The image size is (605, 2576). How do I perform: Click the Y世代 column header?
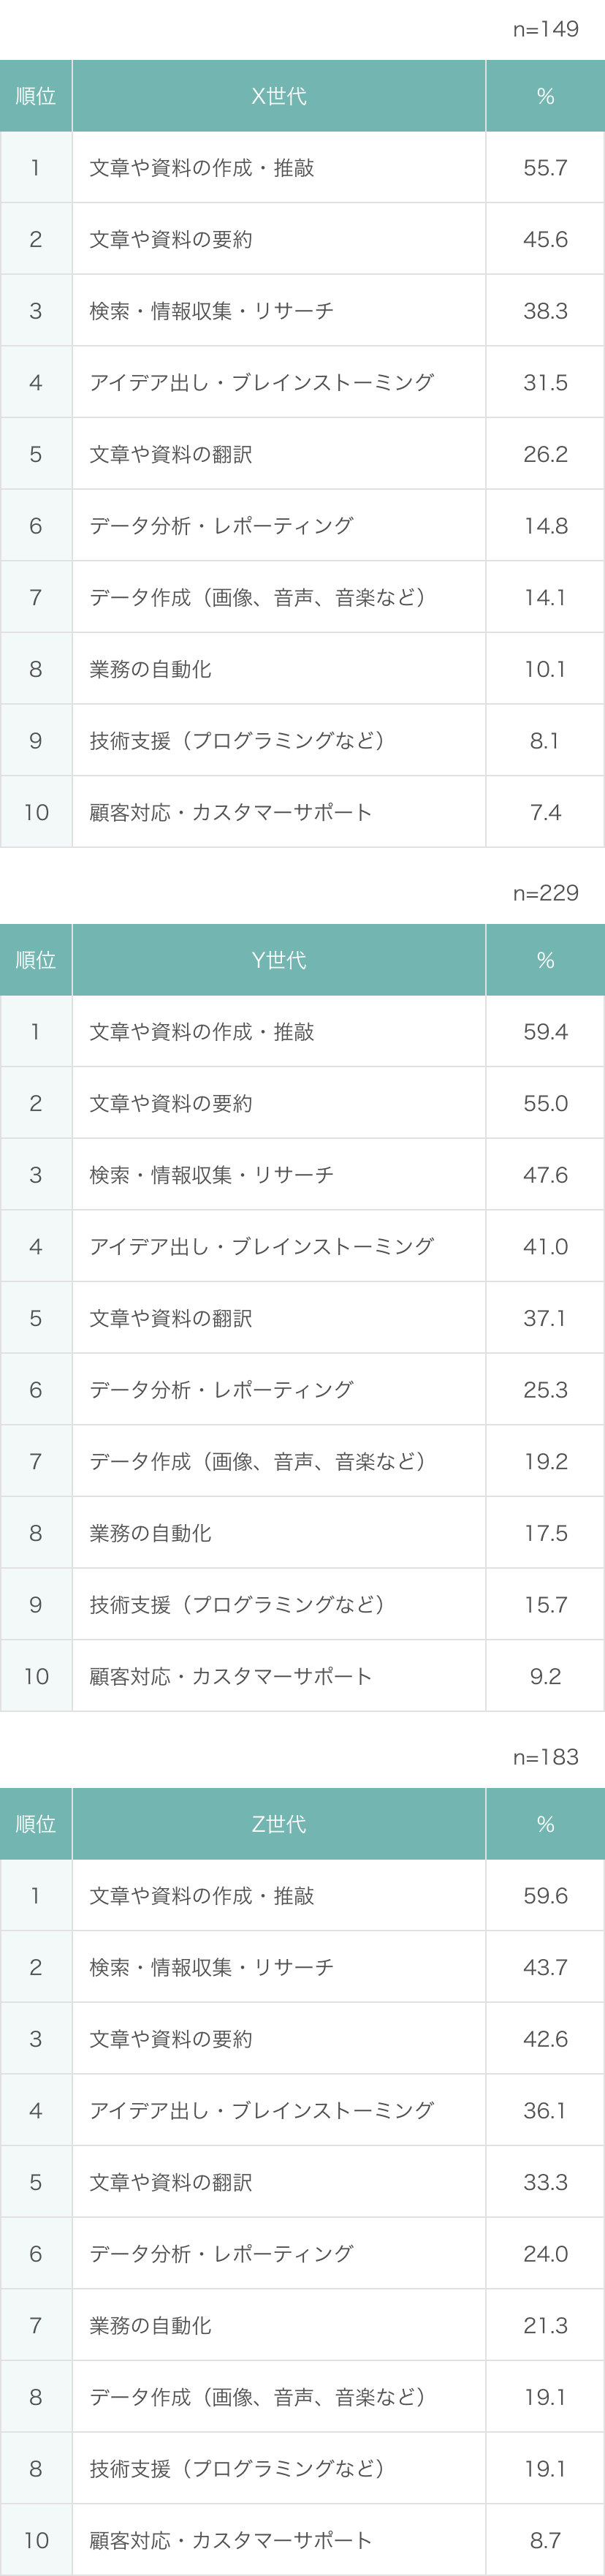(x=279, y=960)
